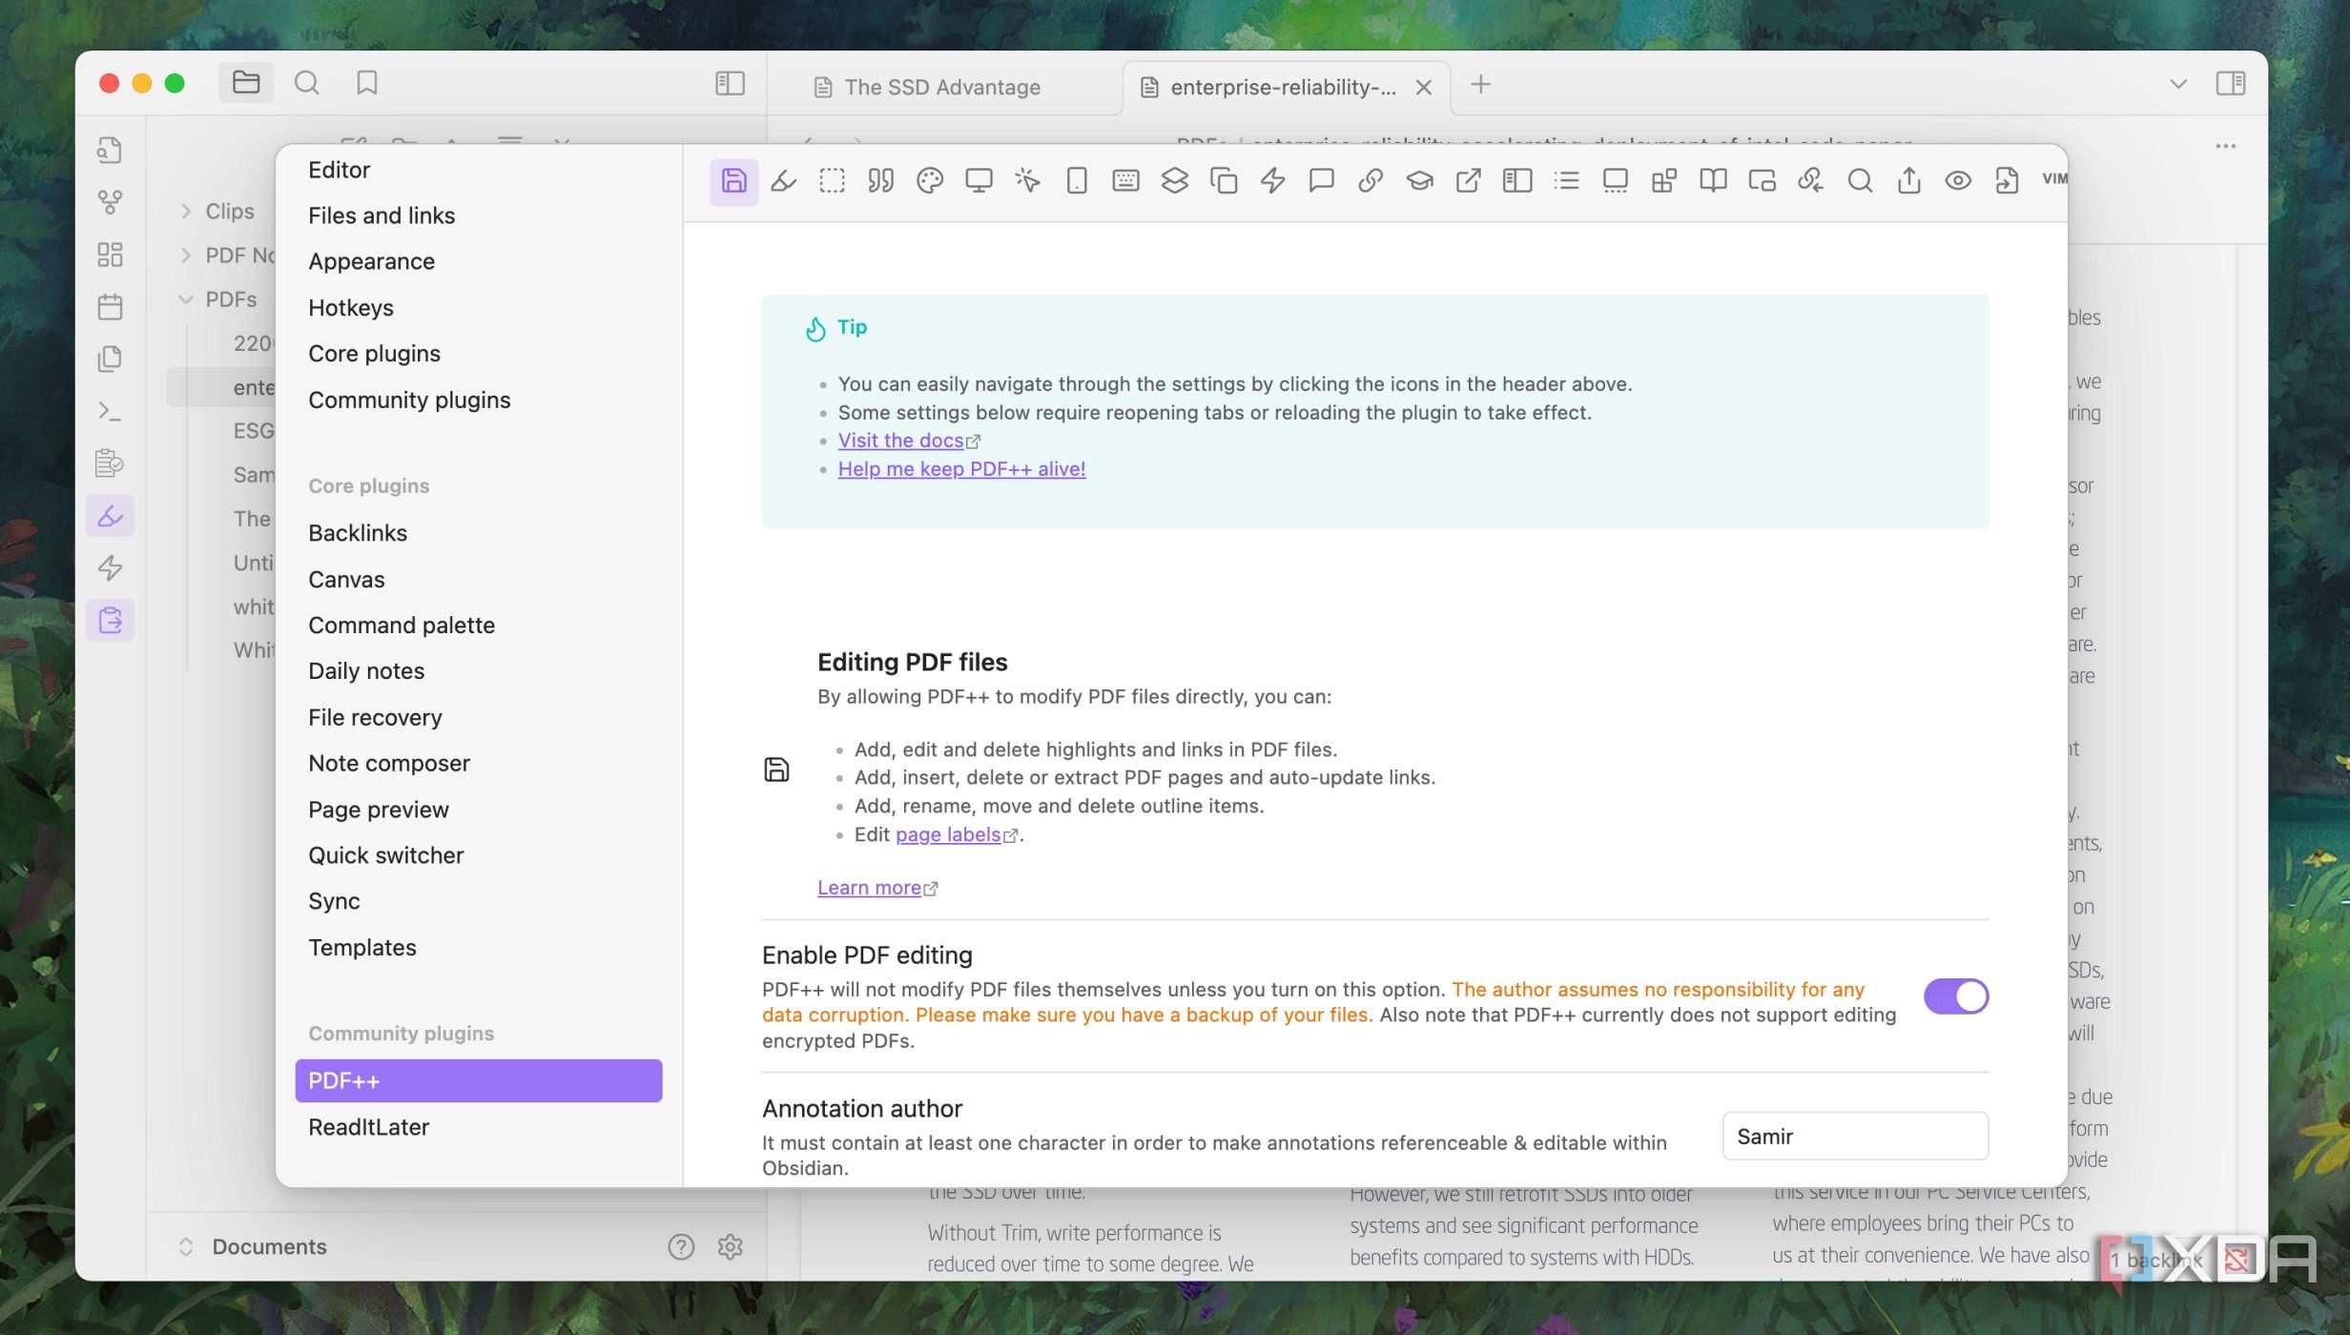This screenshot has height=1335, width=2350.
Task: Open the lightning bolt settings header icon
Action: [x=1272, y=181]
